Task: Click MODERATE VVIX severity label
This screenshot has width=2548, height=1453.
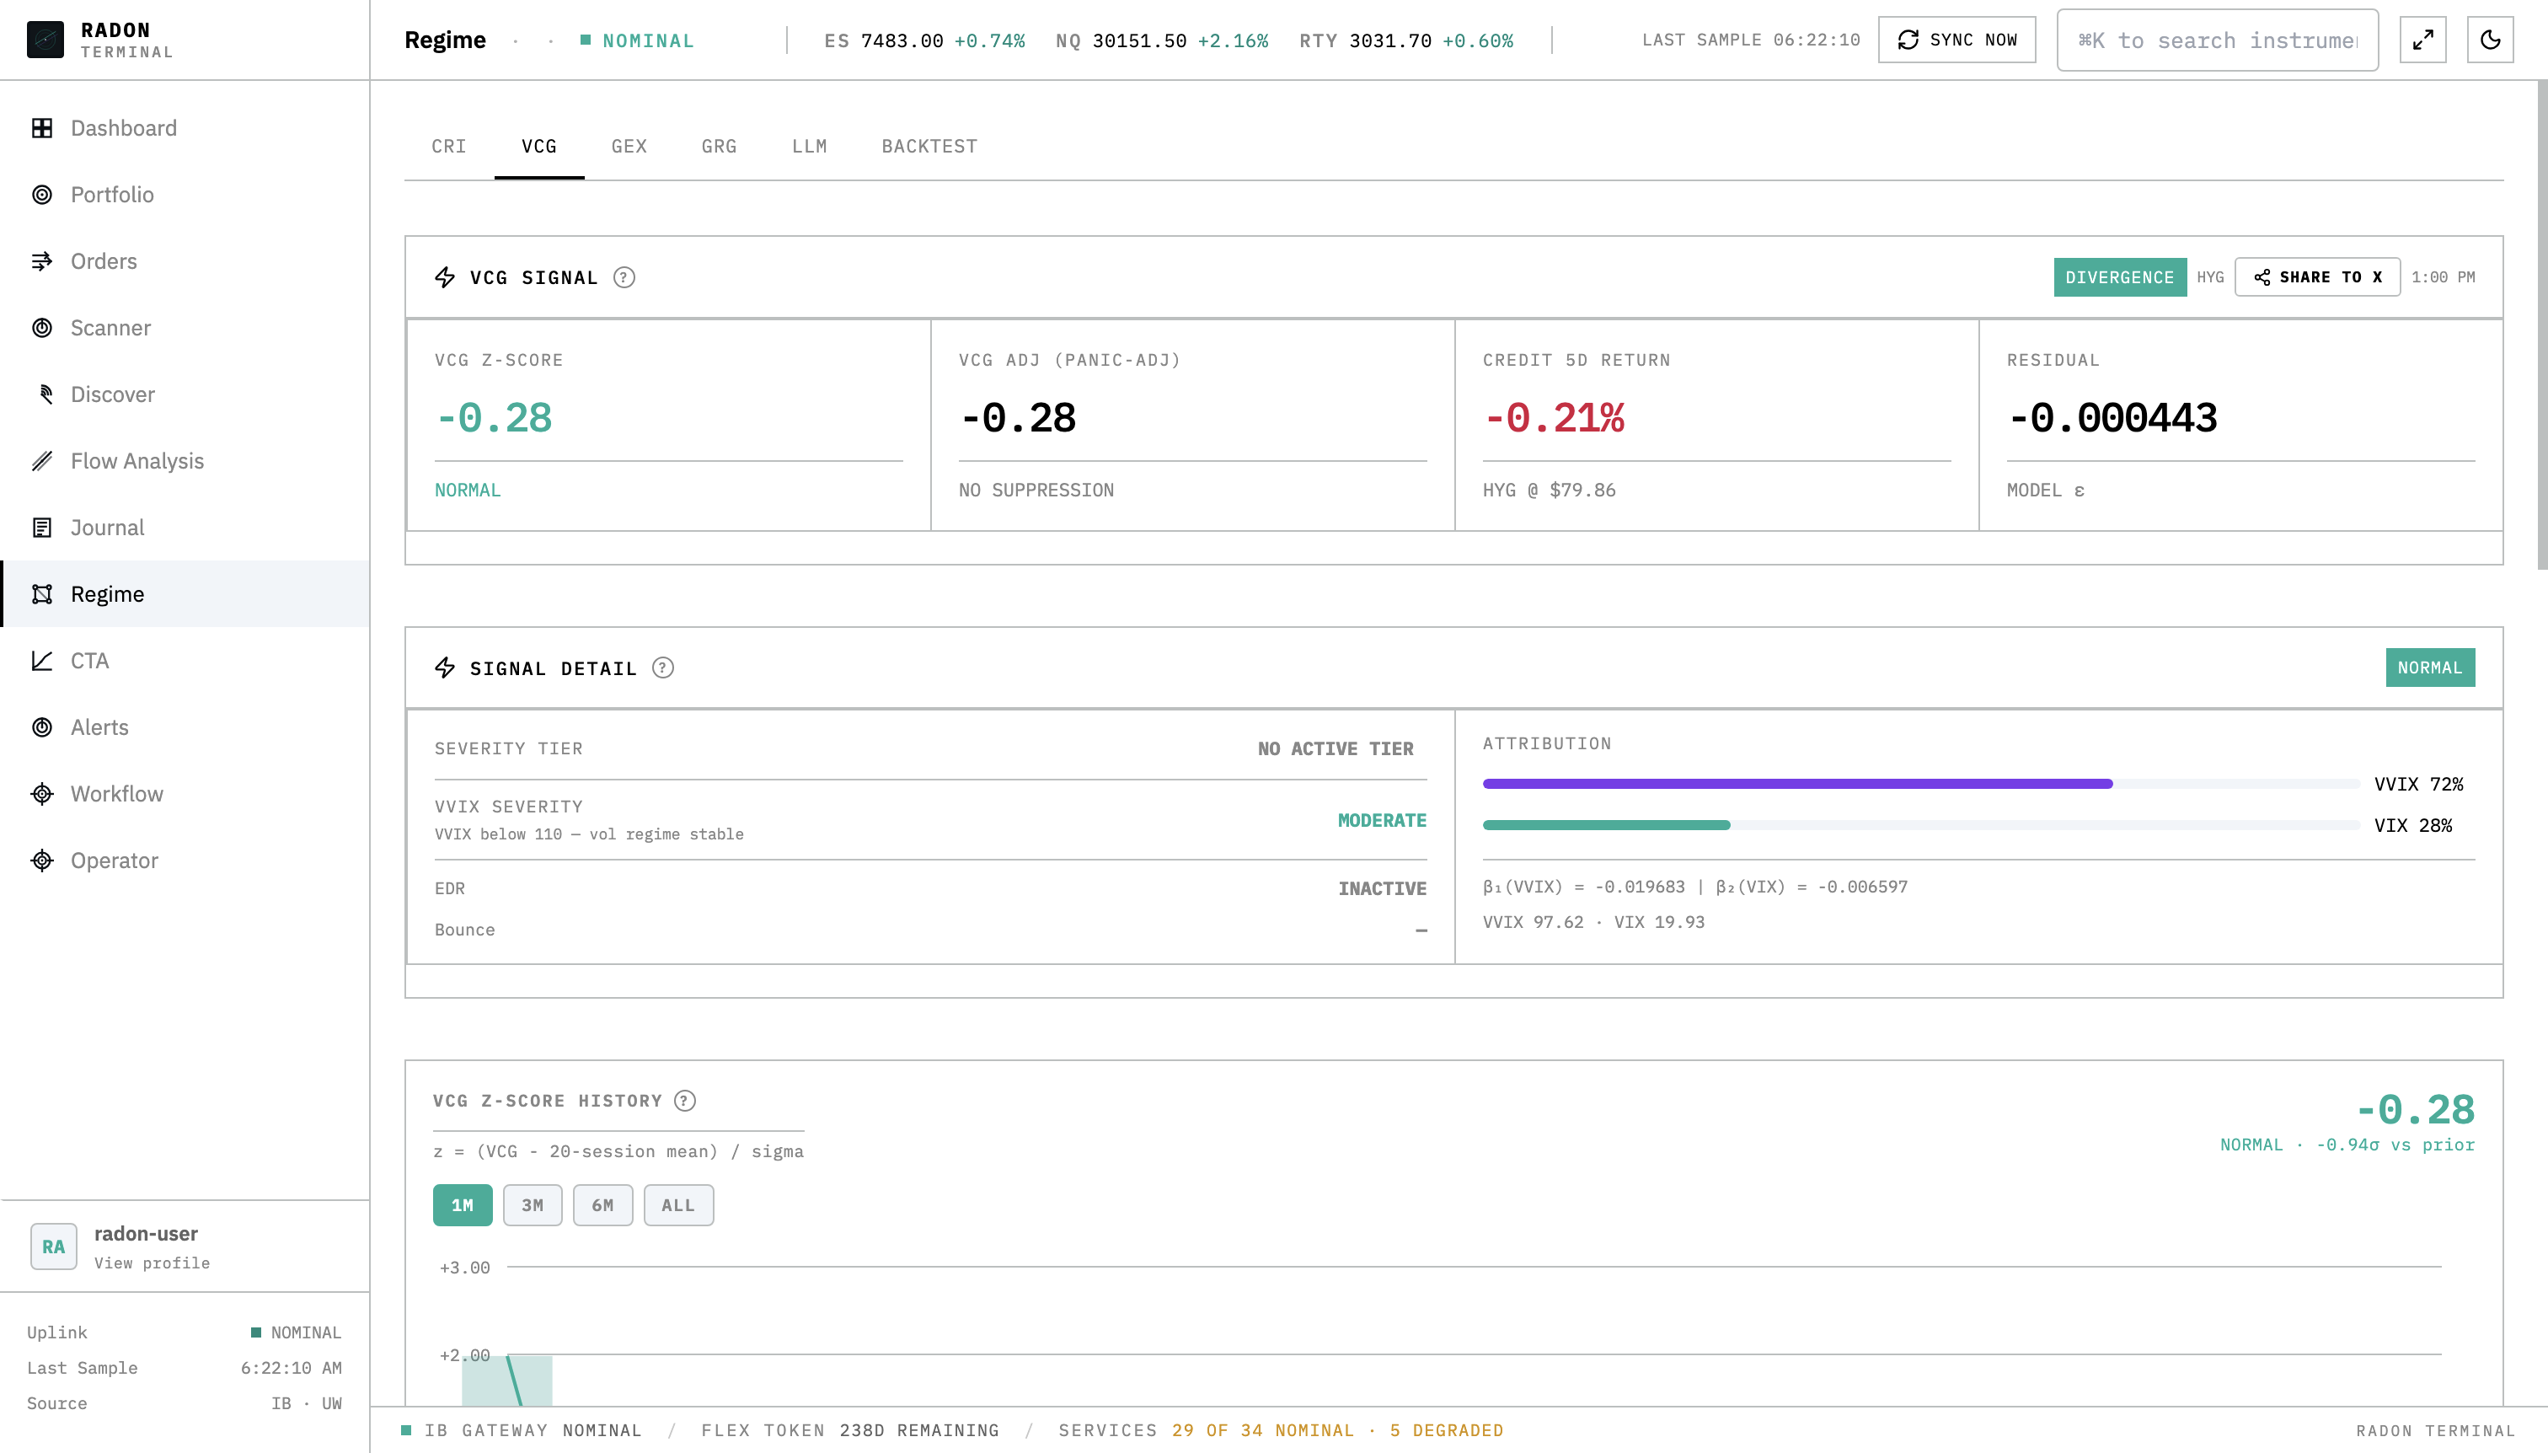Action: point(1382,820)
